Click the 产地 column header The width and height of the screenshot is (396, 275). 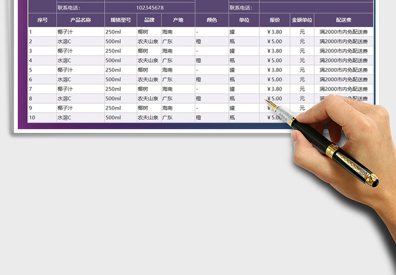tap(178, 20)
